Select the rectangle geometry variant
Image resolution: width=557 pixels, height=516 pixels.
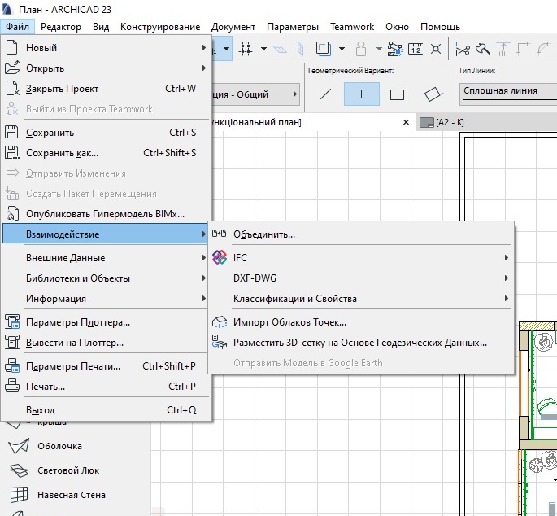[397, 94]
